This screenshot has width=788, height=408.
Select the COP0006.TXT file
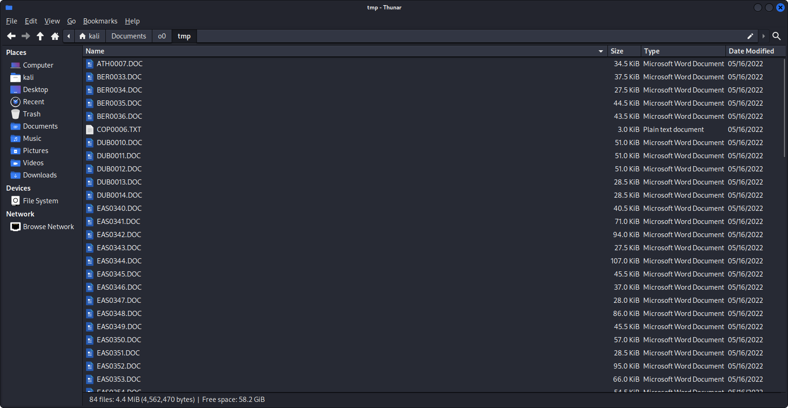point(119,130)
